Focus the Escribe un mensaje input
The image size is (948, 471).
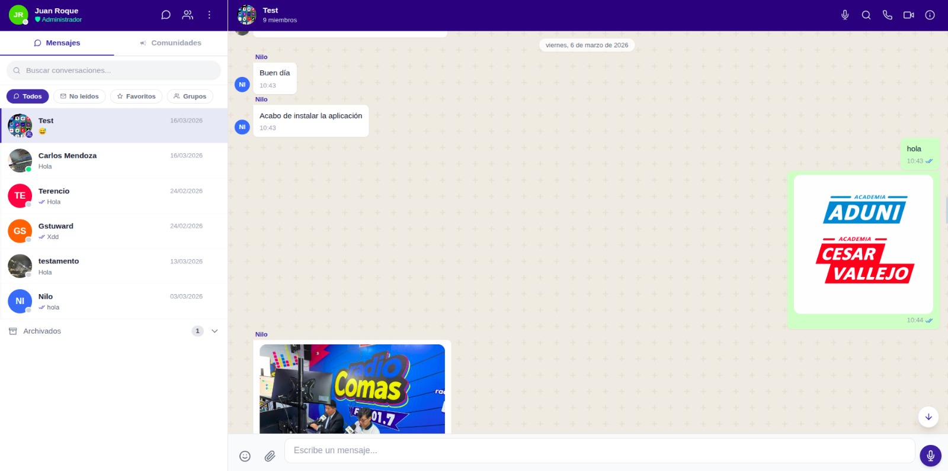pos(600,450)
